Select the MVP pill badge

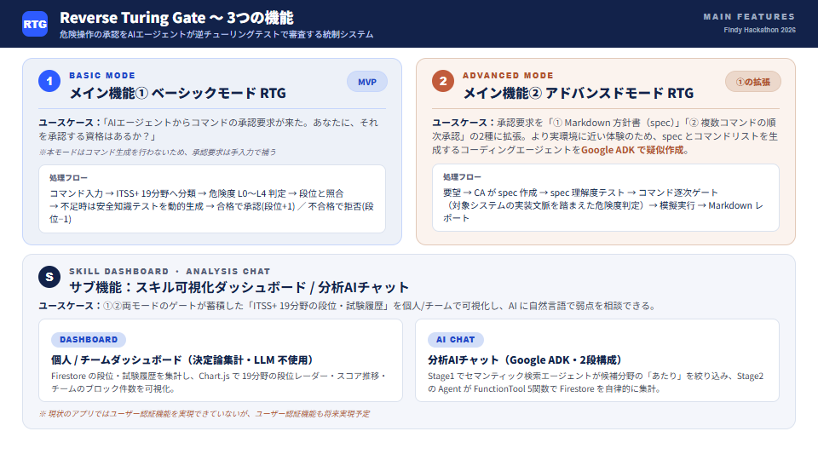[367, 82]
